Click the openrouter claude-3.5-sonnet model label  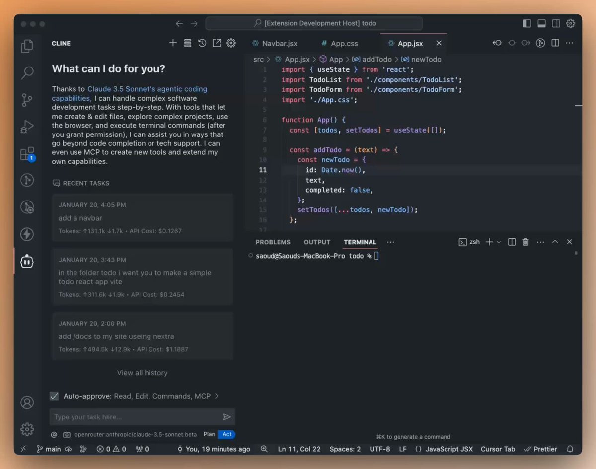pyautogui.click(x=136, y=434)
